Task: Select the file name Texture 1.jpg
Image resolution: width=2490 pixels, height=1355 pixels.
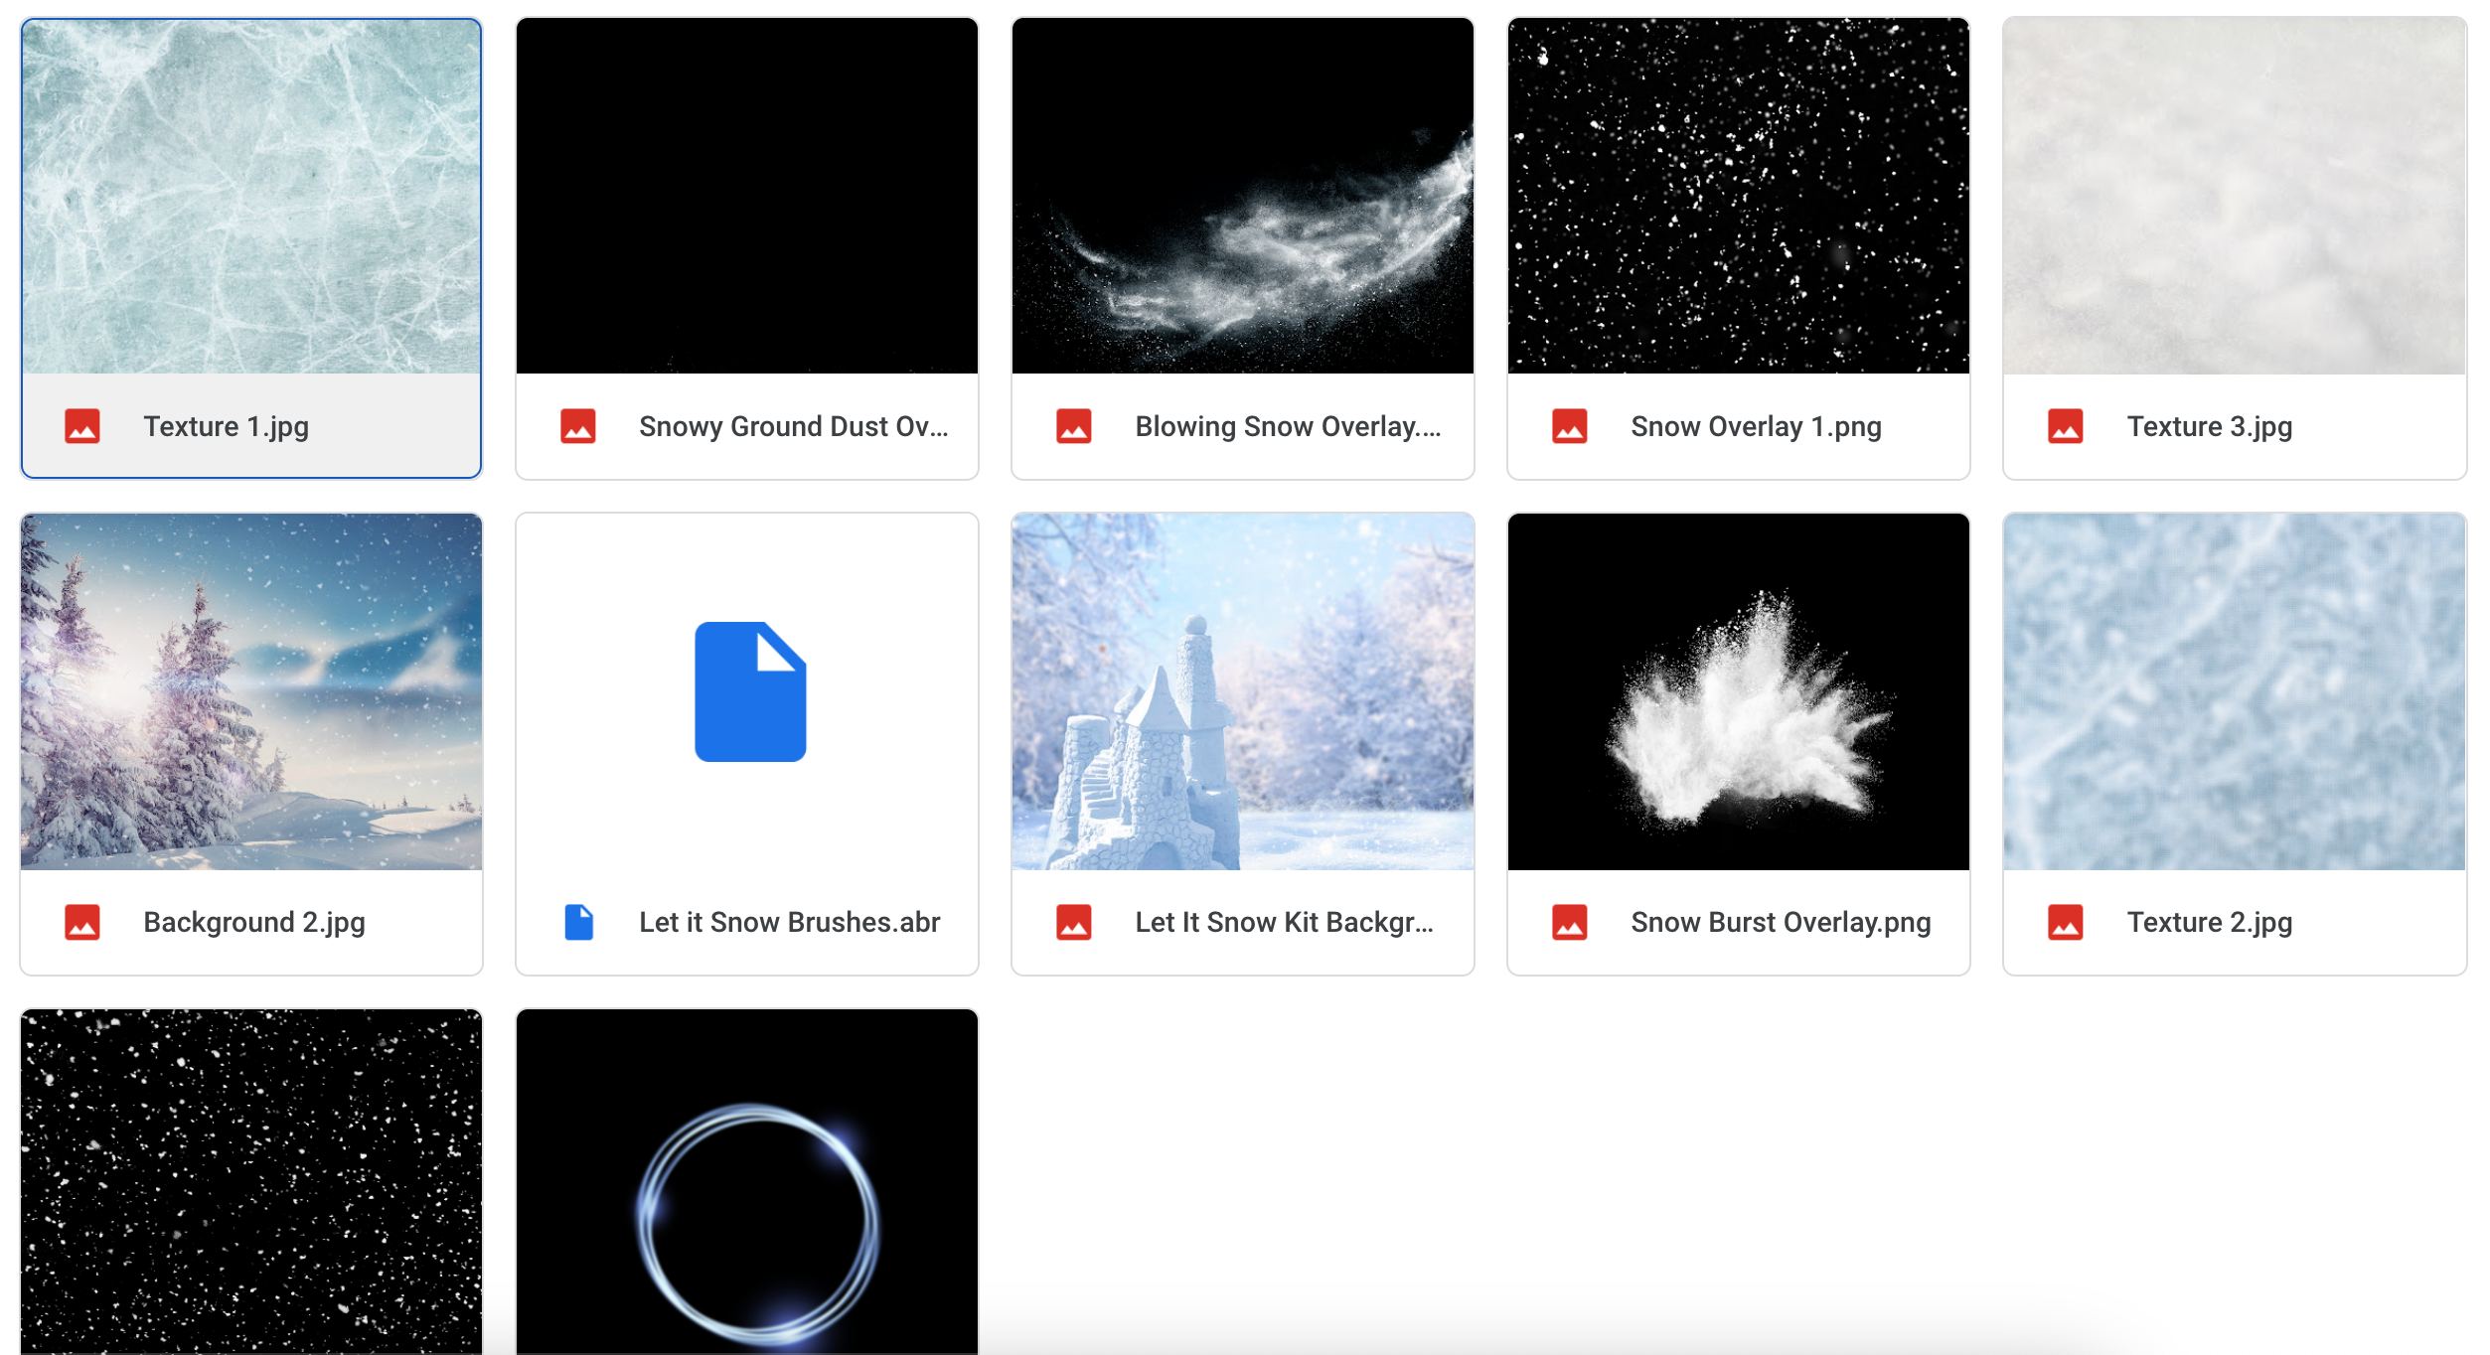Action: pos(227,426)
